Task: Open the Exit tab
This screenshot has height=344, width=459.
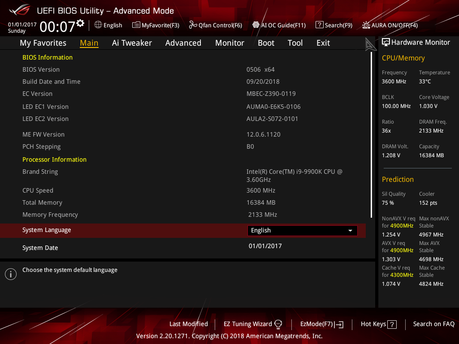Action: click(323, 43)
